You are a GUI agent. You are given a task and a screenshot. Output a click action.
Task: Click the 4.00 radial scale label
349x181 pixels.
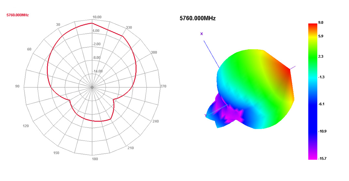pyautogui.click(x=96, y=31)
